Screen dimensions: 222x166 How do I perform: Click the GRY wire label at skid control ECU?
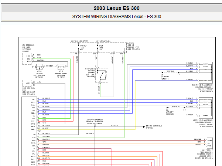click(x=39, y=82)
